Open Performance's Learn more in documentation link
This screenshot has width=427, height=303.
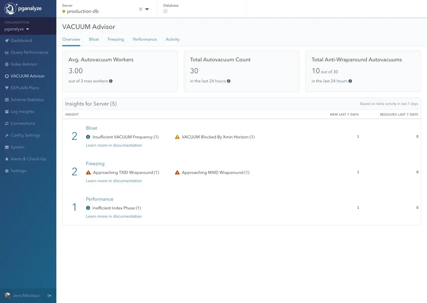point(114,216)
